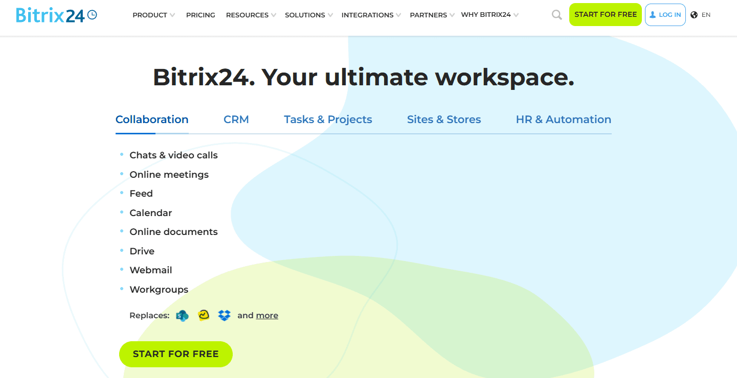Click the yellow Basecamp icon
The height and width of the screenshot is (378, 737).
coord(204,315)
